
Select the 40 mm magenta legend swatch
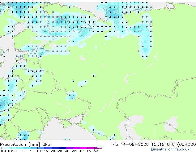coord(84,148)
